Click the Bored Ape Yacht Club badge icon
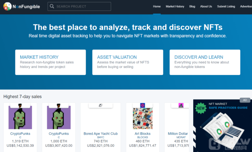The width and height of the screenshot is (252, 152). tap(101, 105)
